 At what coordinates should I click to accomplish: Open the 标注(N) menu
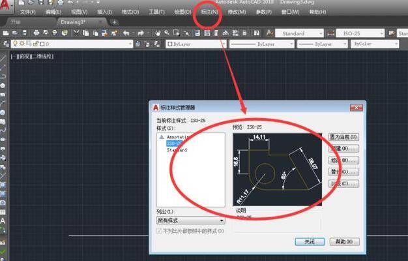coord(210,12)
